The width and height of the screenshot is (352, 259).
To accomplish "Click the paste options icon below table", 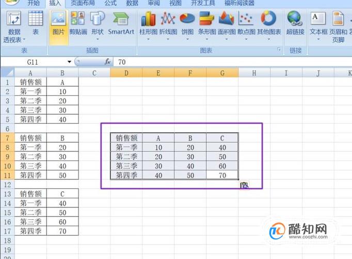I will click(x=244, y=186).
